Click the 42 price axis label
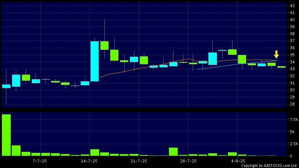 click(292, 6)
